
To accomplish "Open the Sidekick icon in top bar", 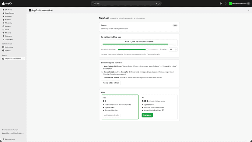I will point(221,4).
